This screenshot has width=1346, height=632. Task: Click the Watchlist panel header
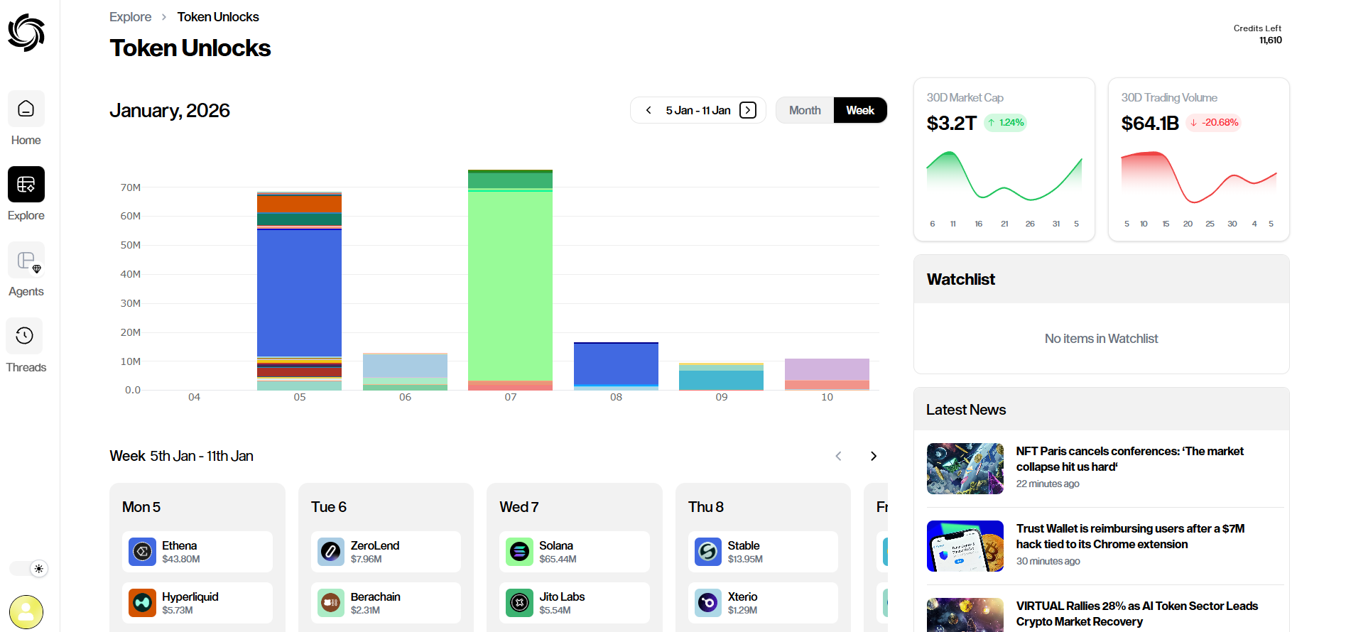click(1101, 279)
